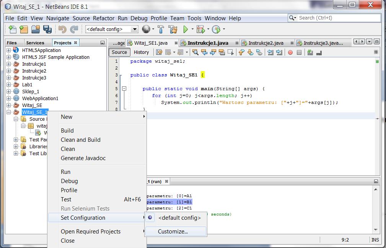Click the Toggle Rectangular Selection icon
386x248 pixels.
coord(230,52)
